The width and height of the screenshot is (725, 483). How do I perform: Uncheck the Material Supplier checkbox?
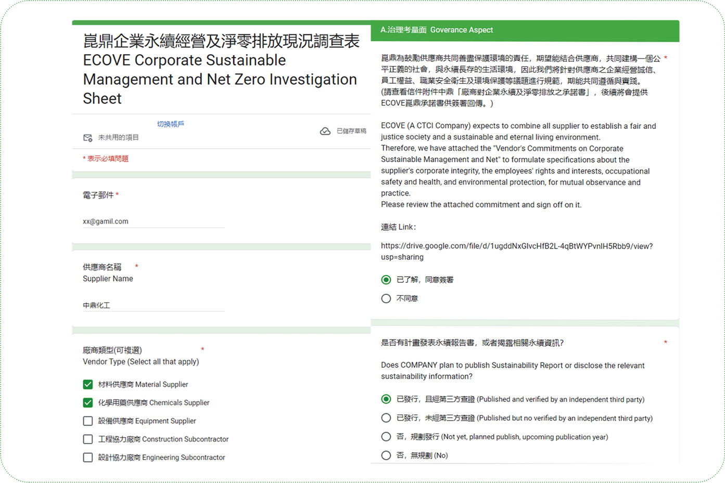point(88,385)
